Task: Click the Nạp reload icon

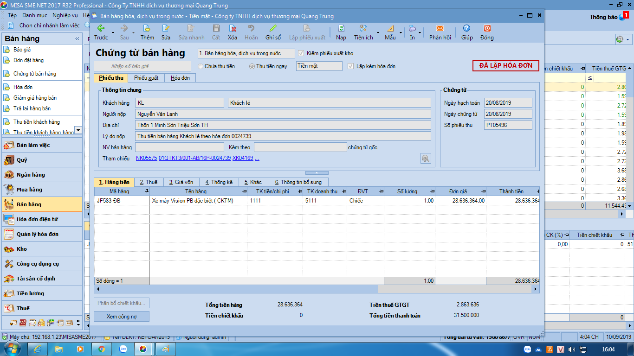Action: click(x=341, y=28)
